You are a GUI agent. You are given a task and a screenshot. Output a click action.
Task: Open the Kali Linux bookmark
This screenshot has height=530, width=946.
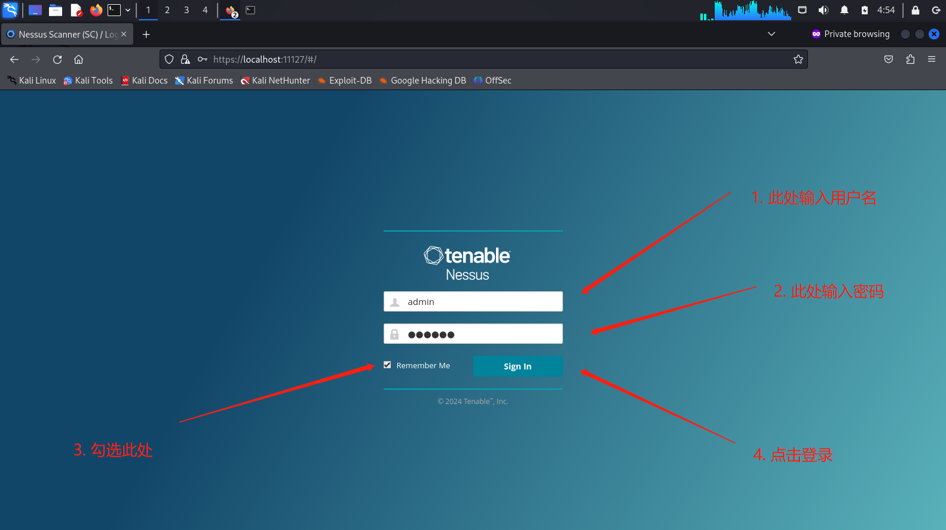[32, 81]
